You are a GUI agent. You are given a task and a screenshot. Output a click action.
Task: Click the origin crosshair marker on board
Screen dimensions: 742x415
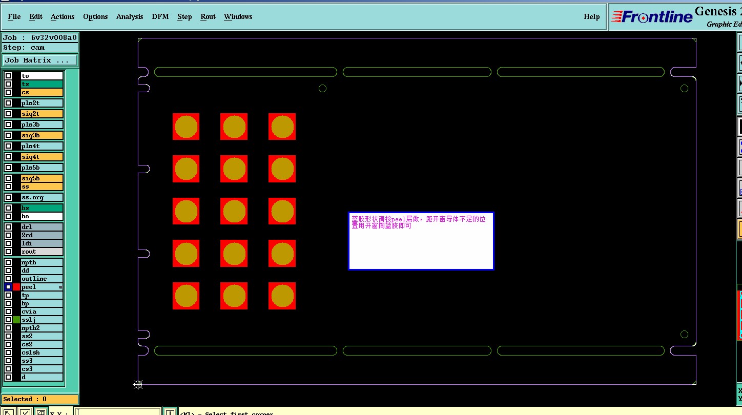tap(138, 384)
